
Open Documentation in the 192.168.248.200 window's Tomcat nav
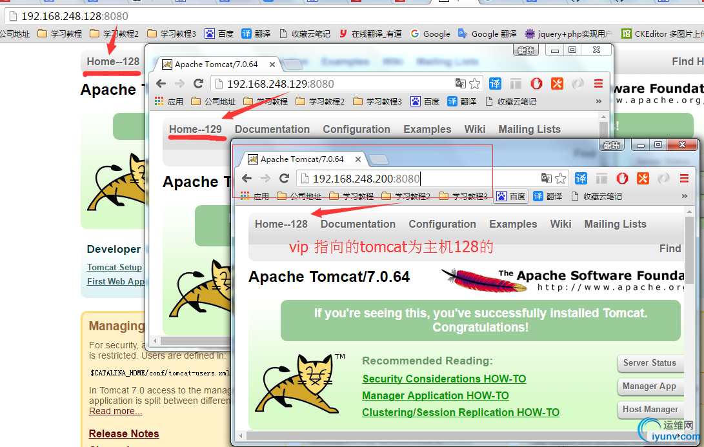click(358, 224)
